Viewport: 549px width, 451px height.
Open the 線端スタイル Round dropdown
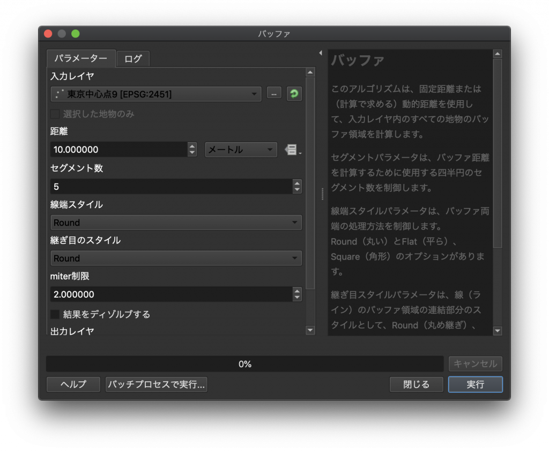(176, 223)
